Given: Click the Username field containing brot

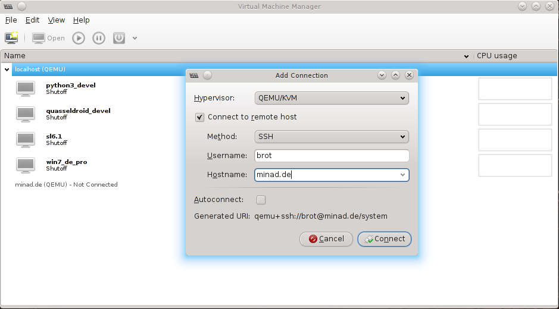Looking at the screenshot, I should tap(332, 156).
